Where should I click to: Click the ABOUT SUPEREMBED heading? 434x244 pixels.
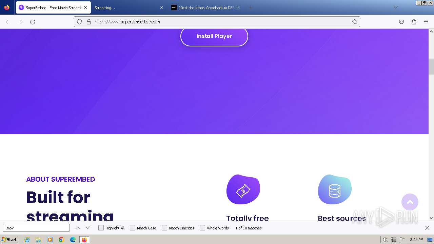(61, 179)
